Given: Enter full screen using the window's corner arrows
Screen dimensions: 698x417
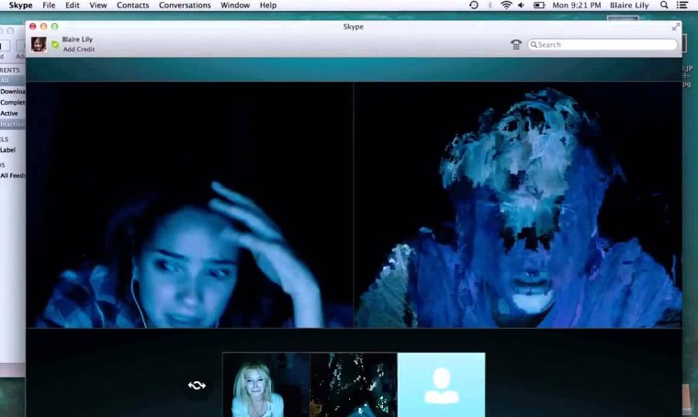Looking at the screenshot, I should [x=677, y=27].
